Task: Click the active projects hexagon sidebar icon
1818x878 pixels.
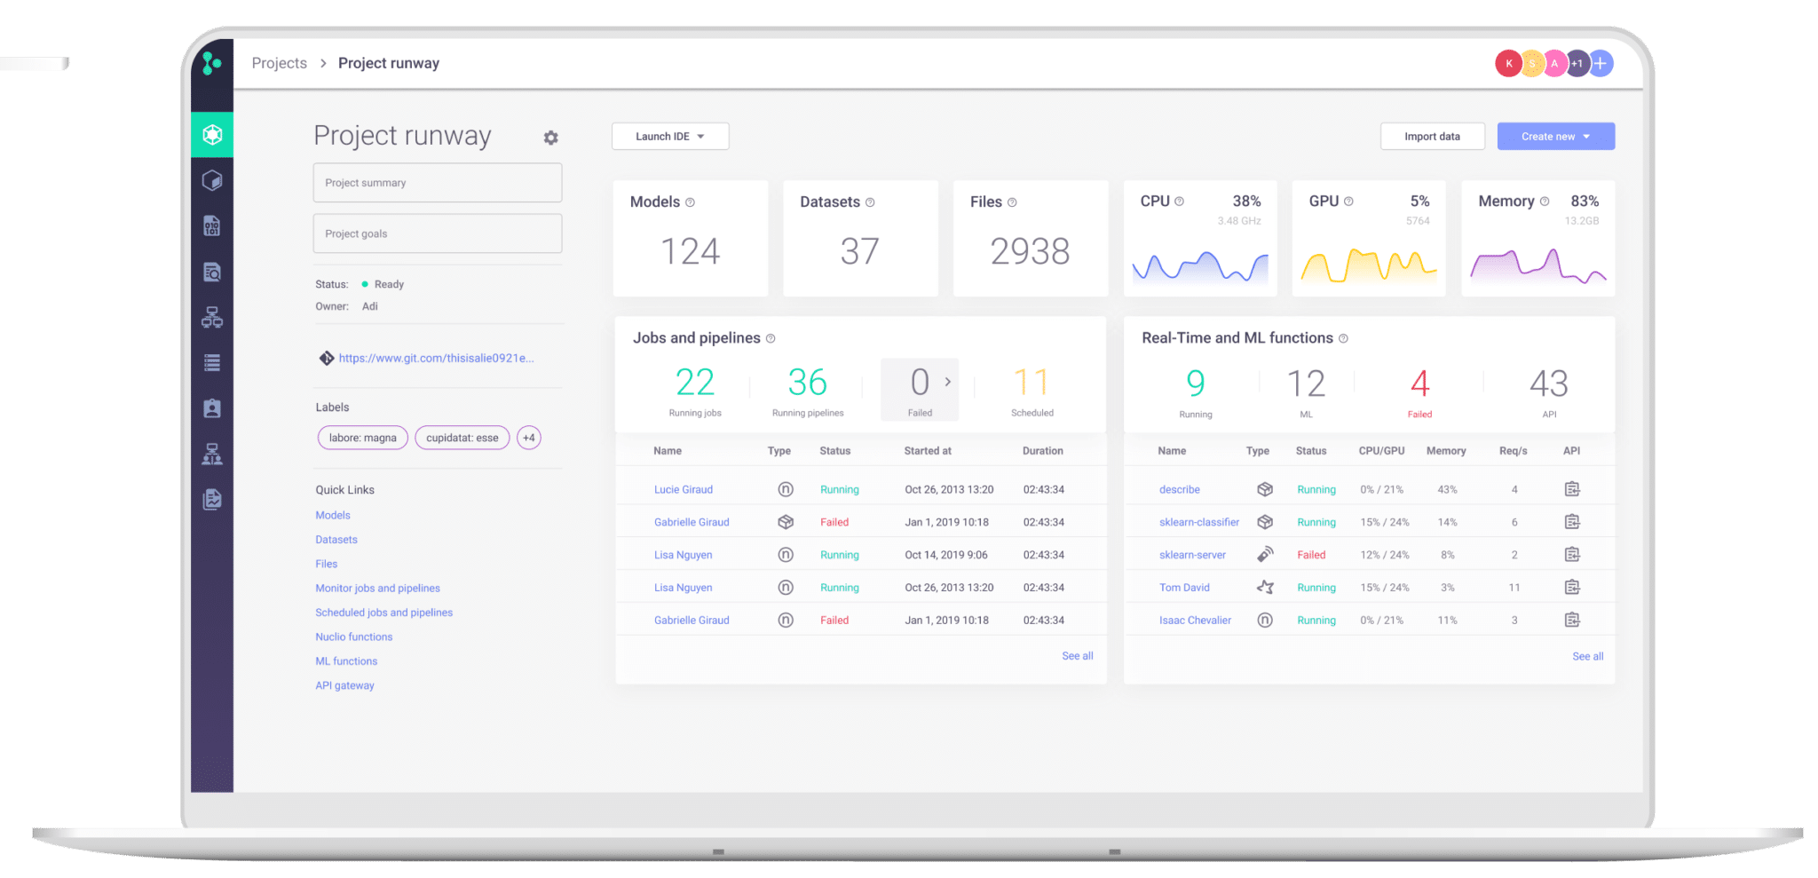Action: 212,135
